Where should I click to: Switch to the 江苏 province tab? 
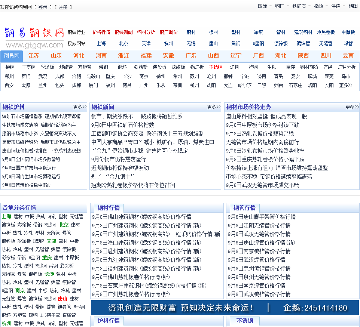point(34,55)
